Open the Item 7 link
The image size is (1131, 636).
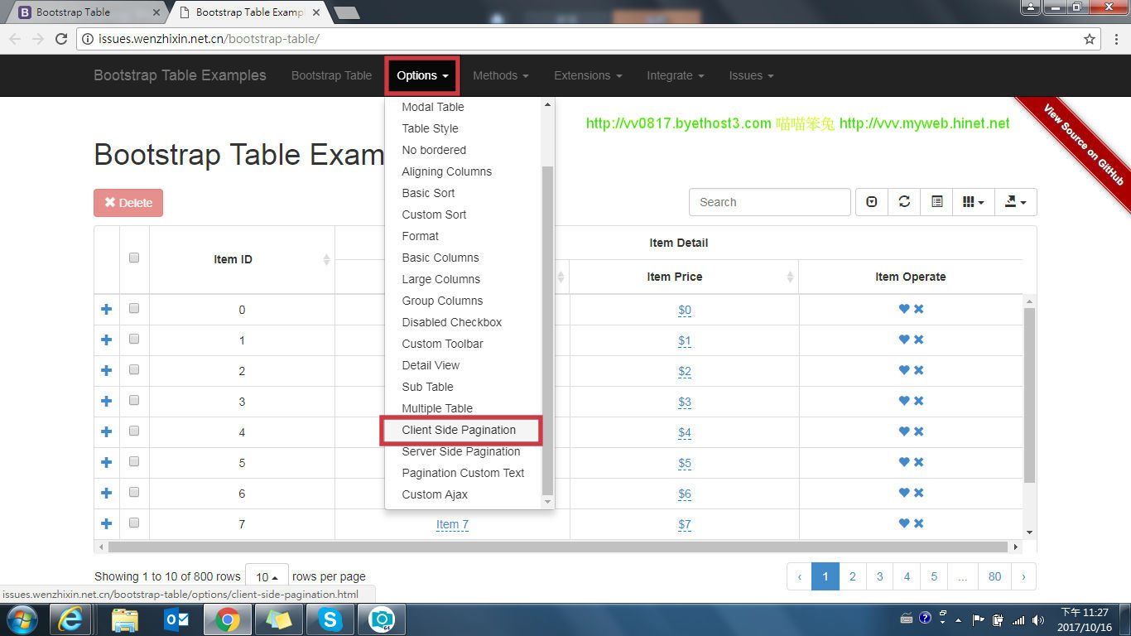tap(452, 524)
